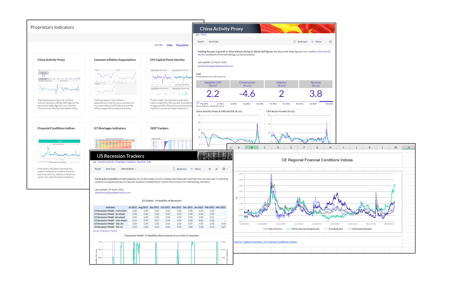The image size is (451, 287).
Task: Click the share icon in China Activity Proxy
Action: (330, 42)
